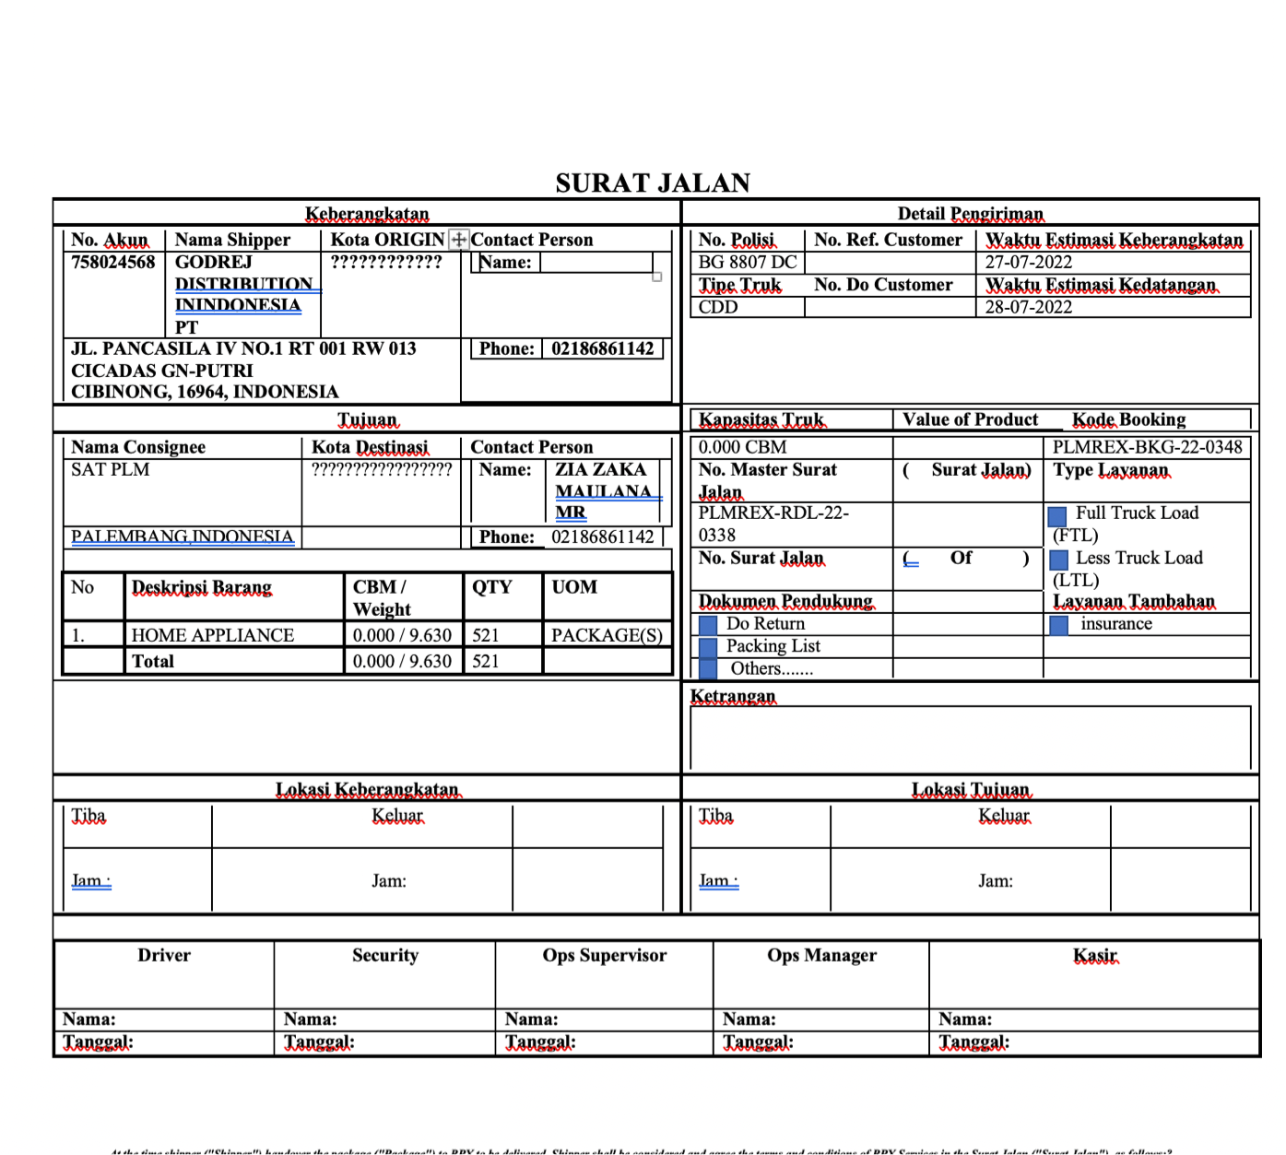Click inside the empty Ketrangan notes box
The height and width of the screenshot is (1155, 1286).
(x=970, y=737)
